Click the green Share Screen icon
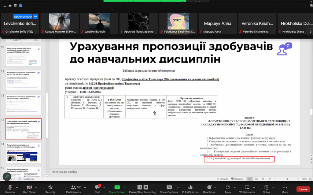 (x=117, y=187)
